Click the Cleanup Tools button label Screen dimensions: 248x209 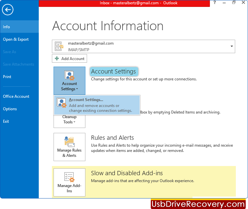pos(69,119)
